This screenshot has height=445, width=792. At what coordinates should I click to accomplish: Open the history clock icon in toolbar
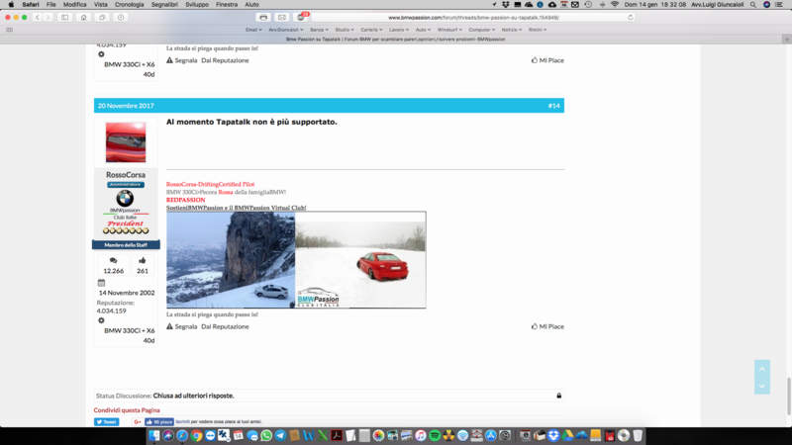(x=121, y=17)
